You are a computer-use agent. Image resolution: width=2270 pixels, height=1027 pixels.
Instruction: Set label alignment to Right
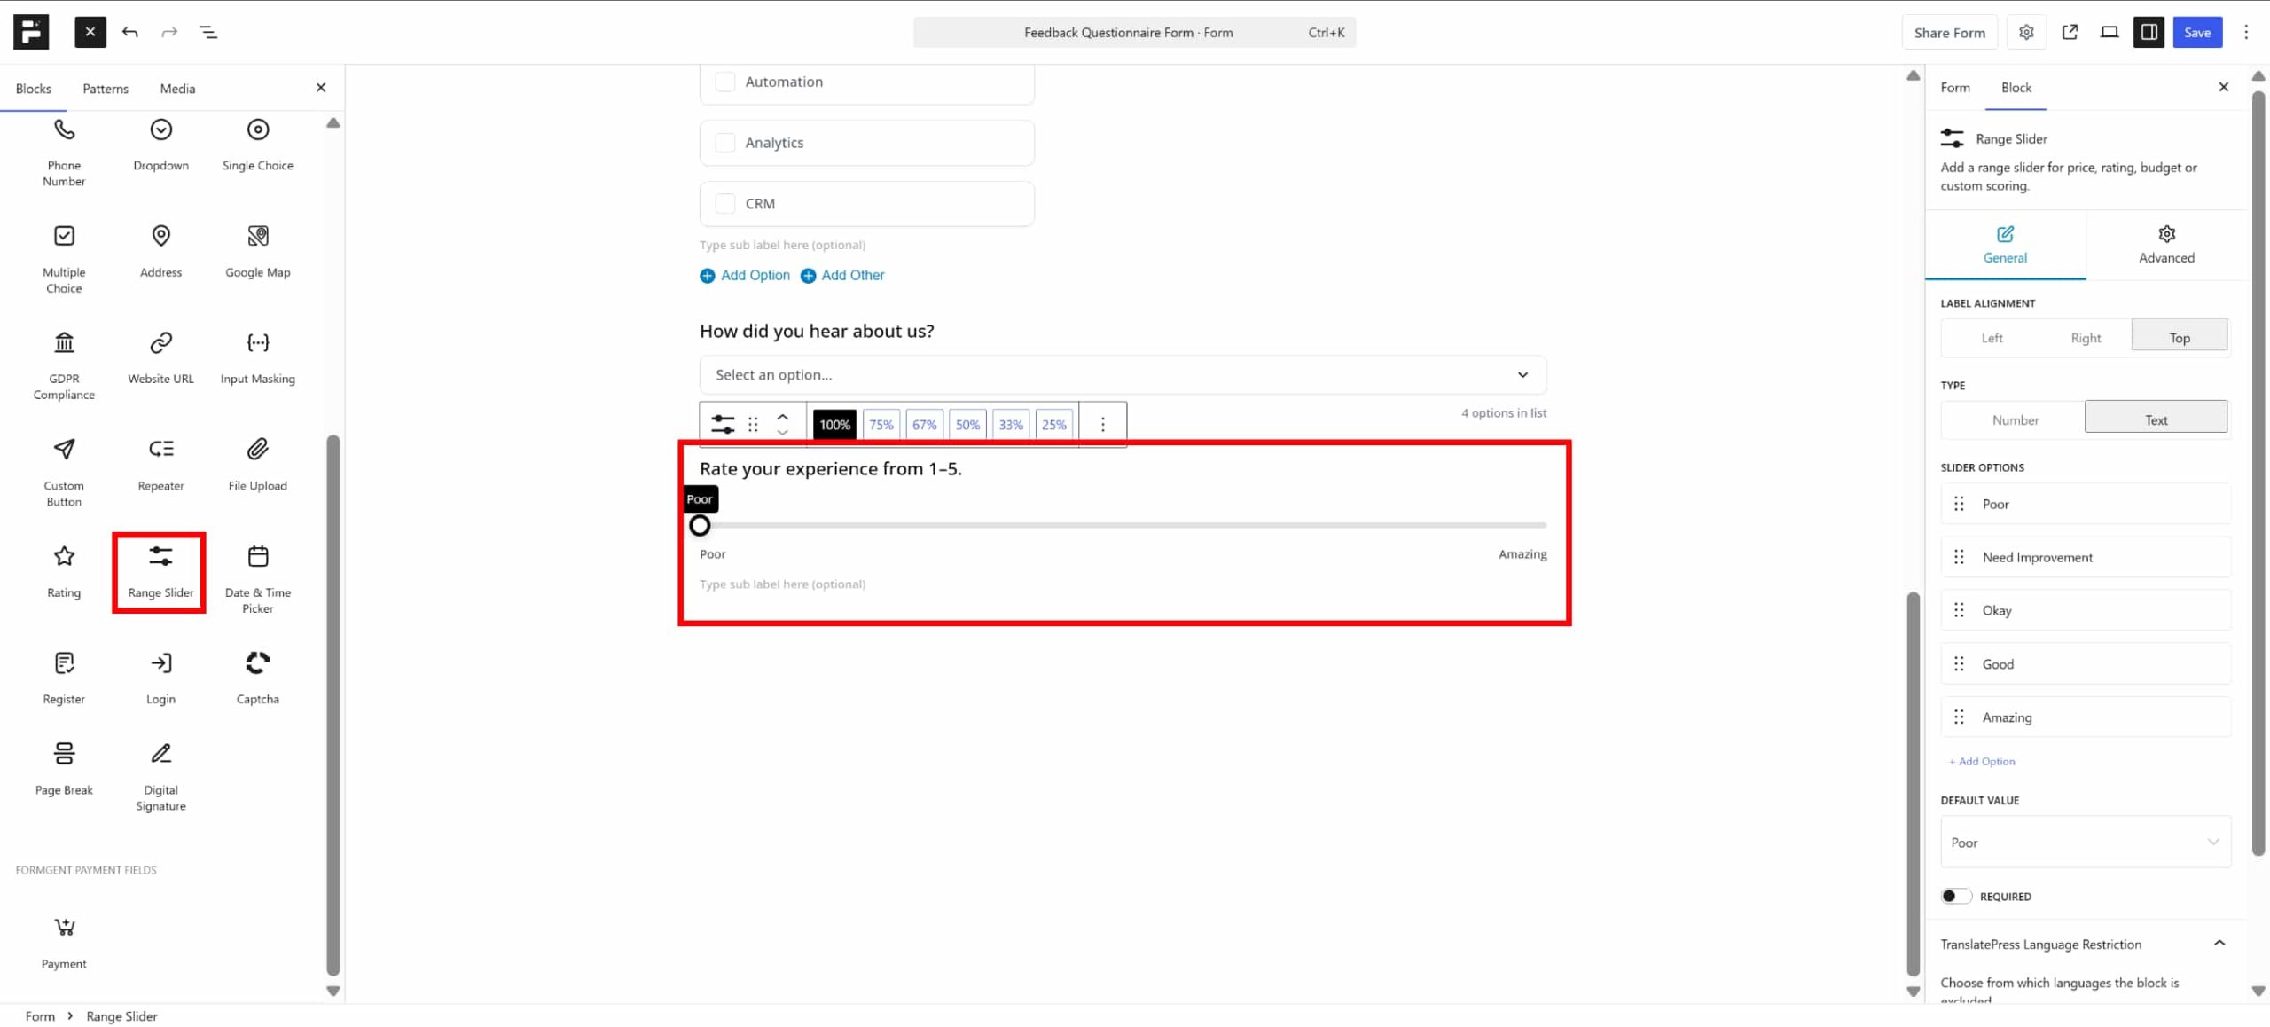click(x=2086, y=338)
